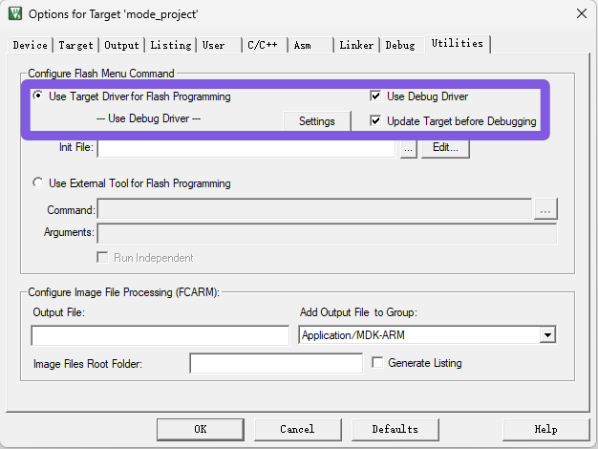This screenshot has height=449, width=598.
Task: Enable the Generate Listing checkbox
Action: point(377,362)
